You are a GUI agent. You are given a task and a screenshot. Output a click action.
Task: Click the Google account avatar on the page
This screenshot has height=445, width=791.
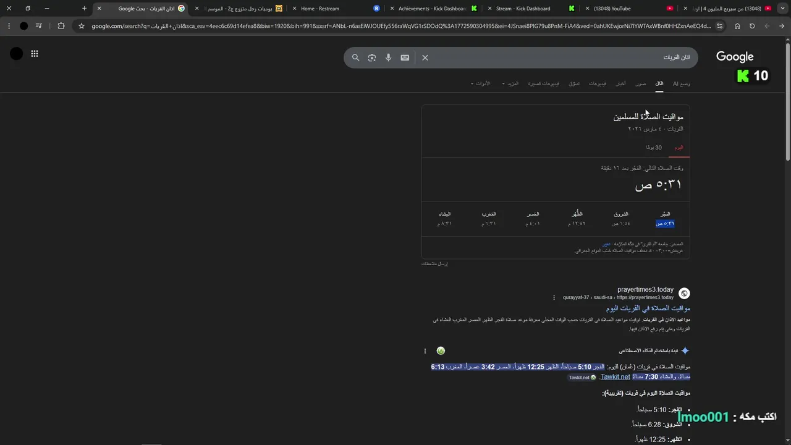(x=17, y=54)
